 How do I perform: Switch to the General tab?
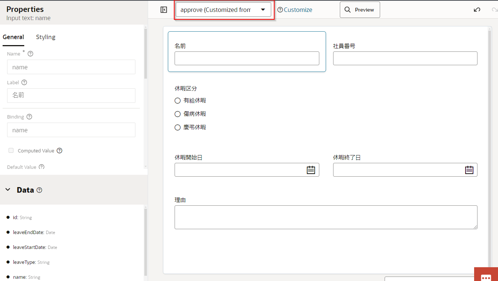click(13, 37)
